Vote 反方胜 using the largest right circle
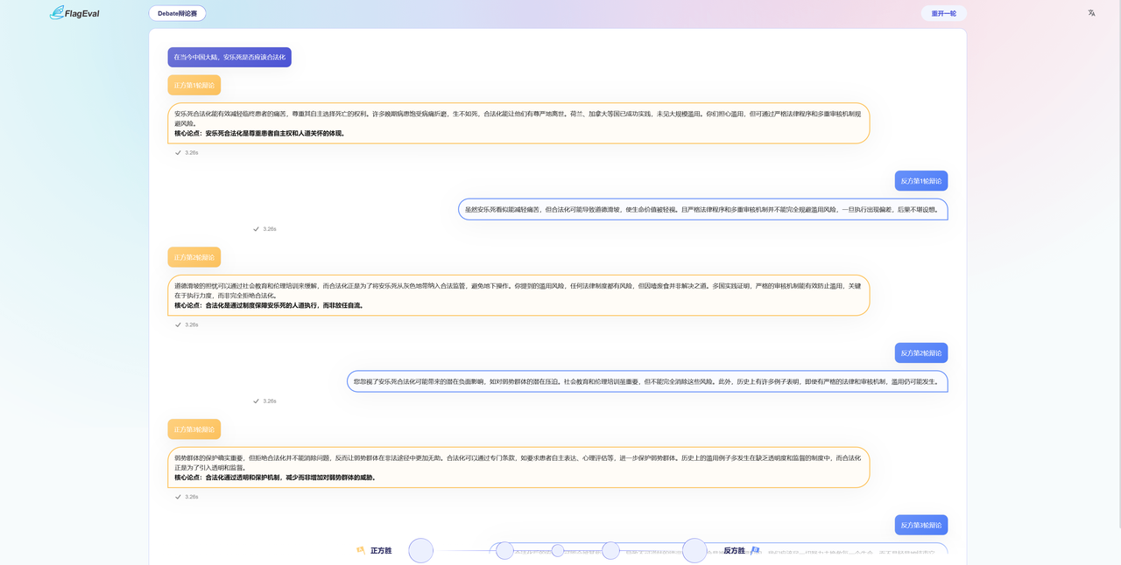This screenshot has width=1121, height=565. pyautogui.click(x=694, y=550)
